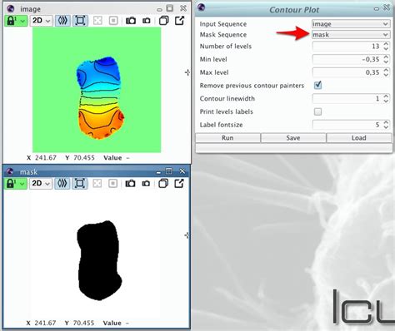Click the square stop-like icon in image viewer
The width and height of the screenshot is (395, 331).
click(x=113, y=21)
